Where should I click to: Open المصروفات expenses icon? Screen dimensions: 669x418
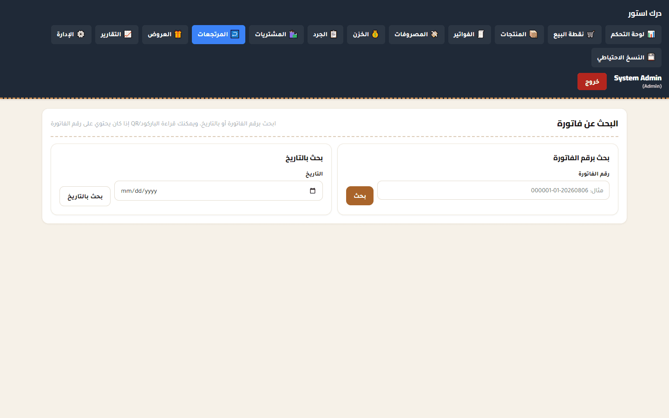tap(434, 34)
